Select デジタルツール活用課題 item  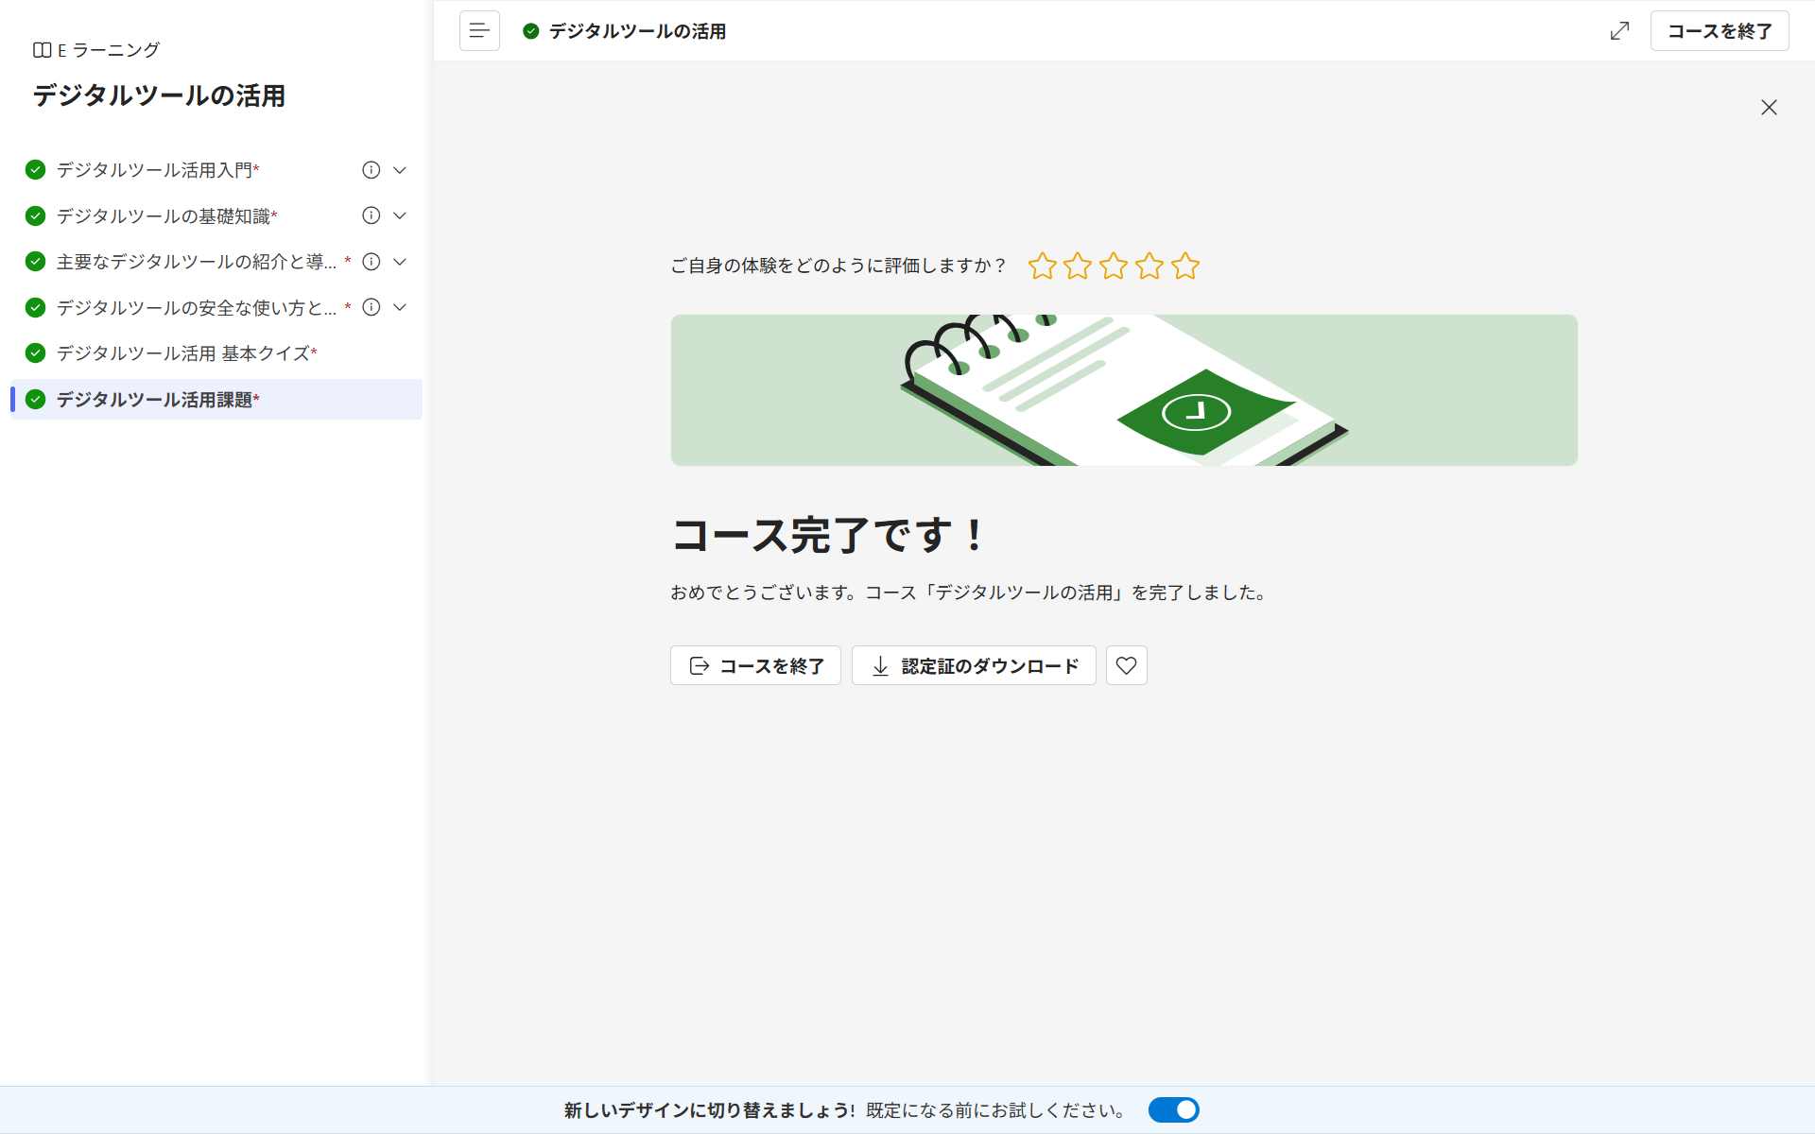[x=216, y=399]
